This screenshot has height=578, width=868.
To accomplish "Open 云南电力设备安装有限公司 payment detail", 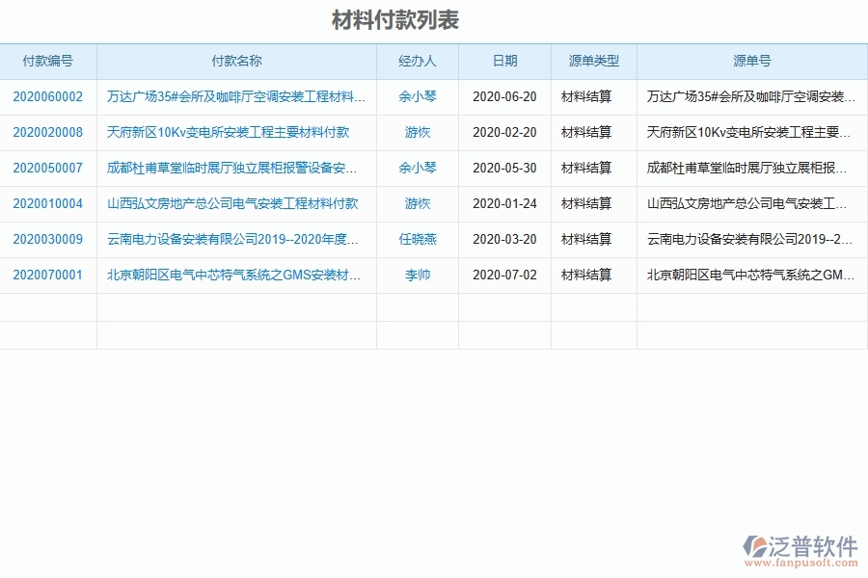I will [x=234, y=240].
